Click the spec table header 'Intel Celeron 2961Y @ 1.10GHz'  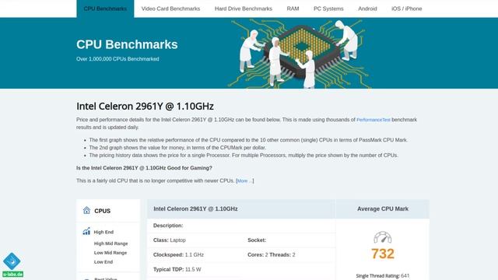[x=195, y=209]
